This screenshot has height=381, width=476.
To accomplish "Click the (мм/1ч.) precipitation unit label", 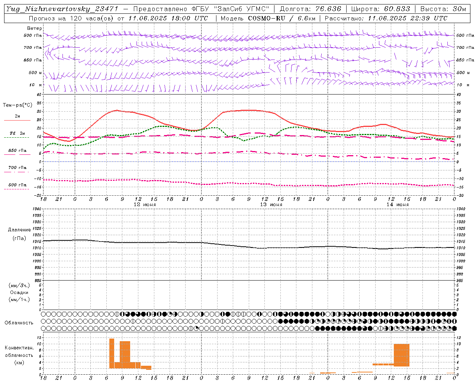I will (x=19, y=300).
